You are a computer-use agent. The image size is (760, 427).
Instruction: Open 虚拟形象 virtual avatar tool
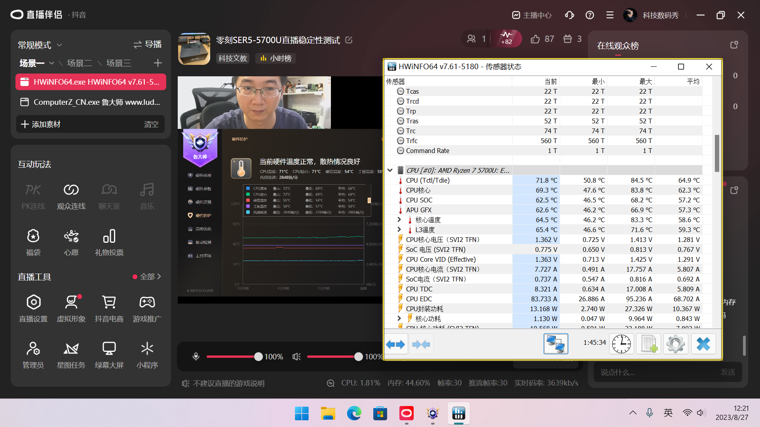coord(71,309)
